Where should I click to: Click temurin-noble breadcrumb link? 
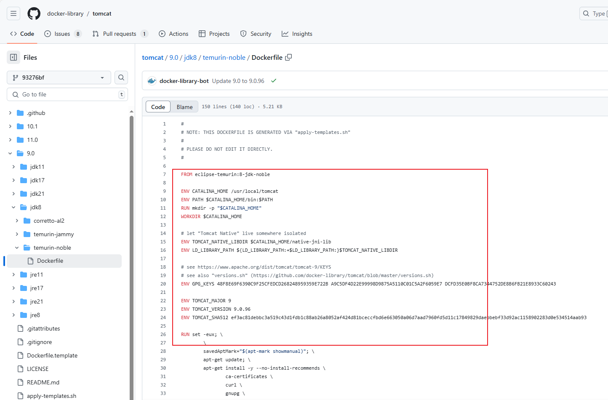[x=224, y=57]
